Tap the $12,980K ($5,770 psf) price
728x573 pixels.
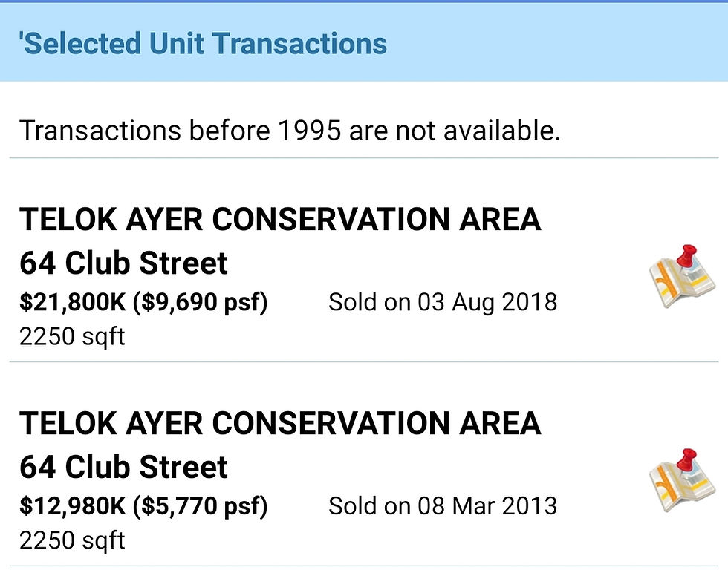point(143,506)
